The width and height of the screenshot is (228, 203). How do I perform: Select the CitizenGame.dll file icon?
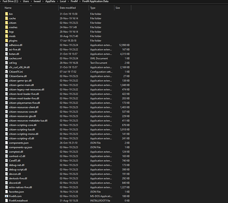(x=7, y=76)
